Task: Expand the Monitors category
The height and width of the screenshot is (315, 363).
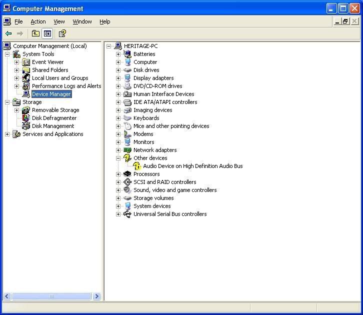Action: 118,142
